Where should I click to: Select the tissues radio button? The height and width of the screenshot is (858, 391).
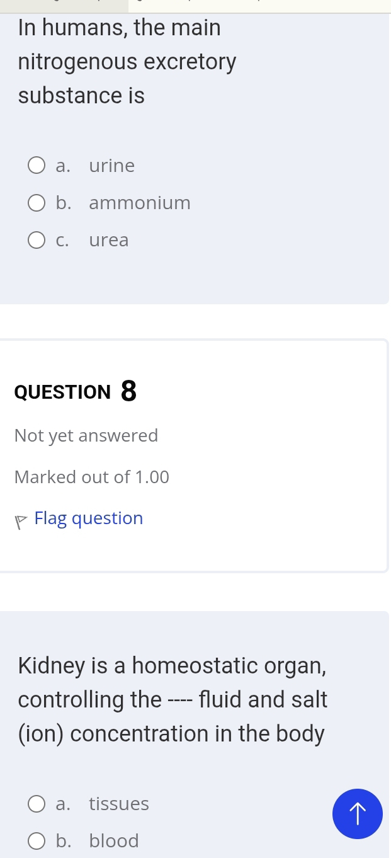tap(37, 804)
